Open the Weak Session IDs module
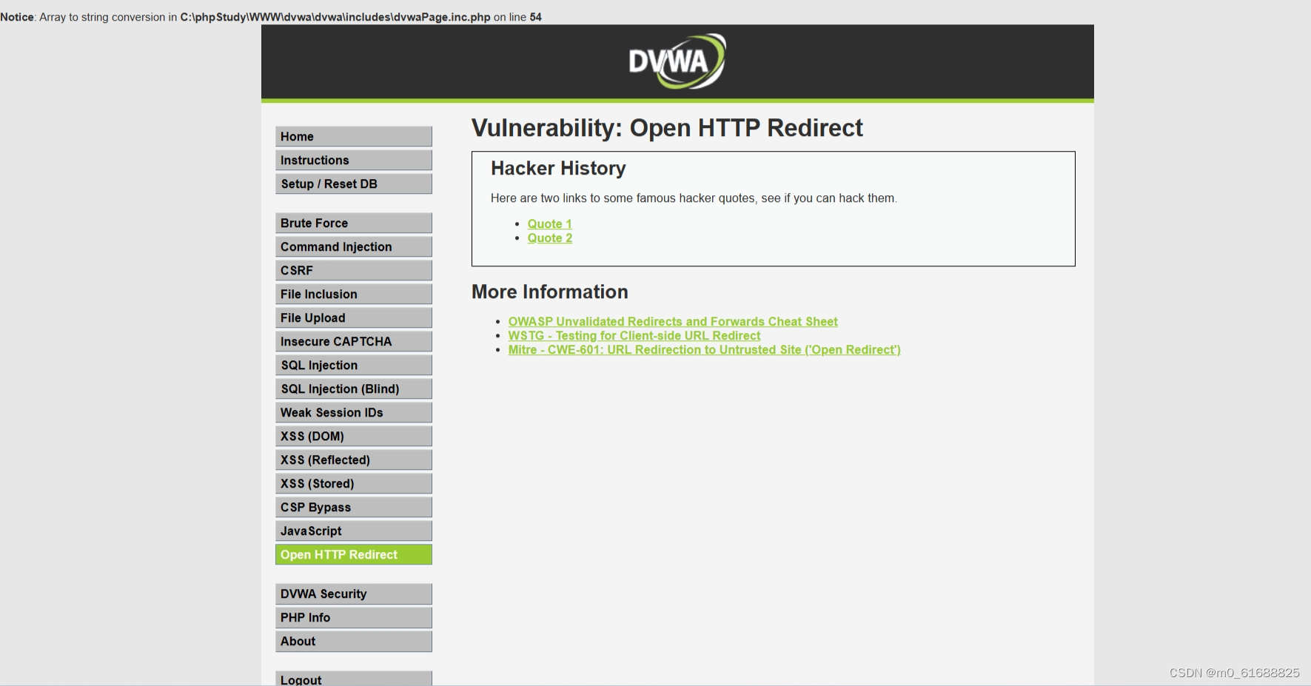The width and height of the screenshot is (1311, 686). (x=353, y=412)
